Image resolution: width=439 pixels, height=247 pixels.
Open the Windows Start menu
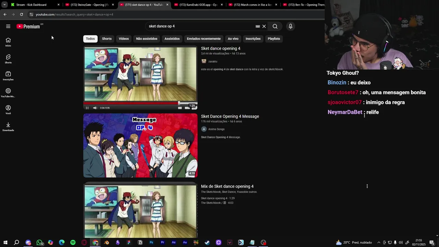pos(5,243)
